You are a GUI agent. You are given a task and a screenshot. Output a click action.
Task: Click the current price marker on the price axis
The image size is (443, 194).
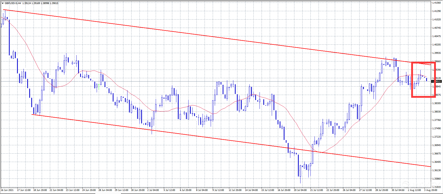coord(437,82)
